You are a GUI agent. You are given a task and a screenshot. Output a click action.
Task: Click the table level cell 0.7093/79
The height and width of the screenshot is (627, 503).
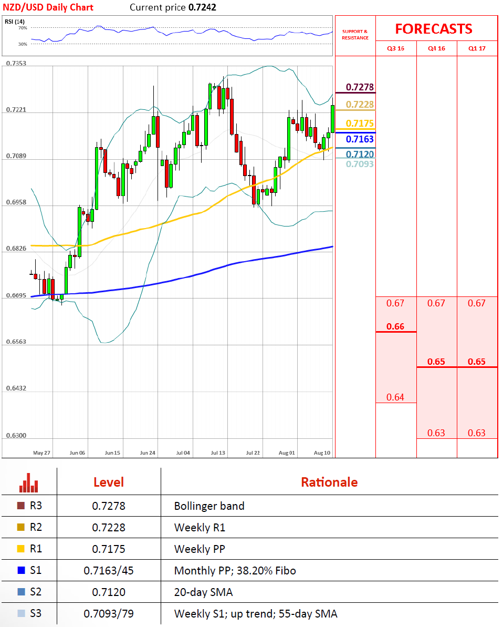pos(109,614)
